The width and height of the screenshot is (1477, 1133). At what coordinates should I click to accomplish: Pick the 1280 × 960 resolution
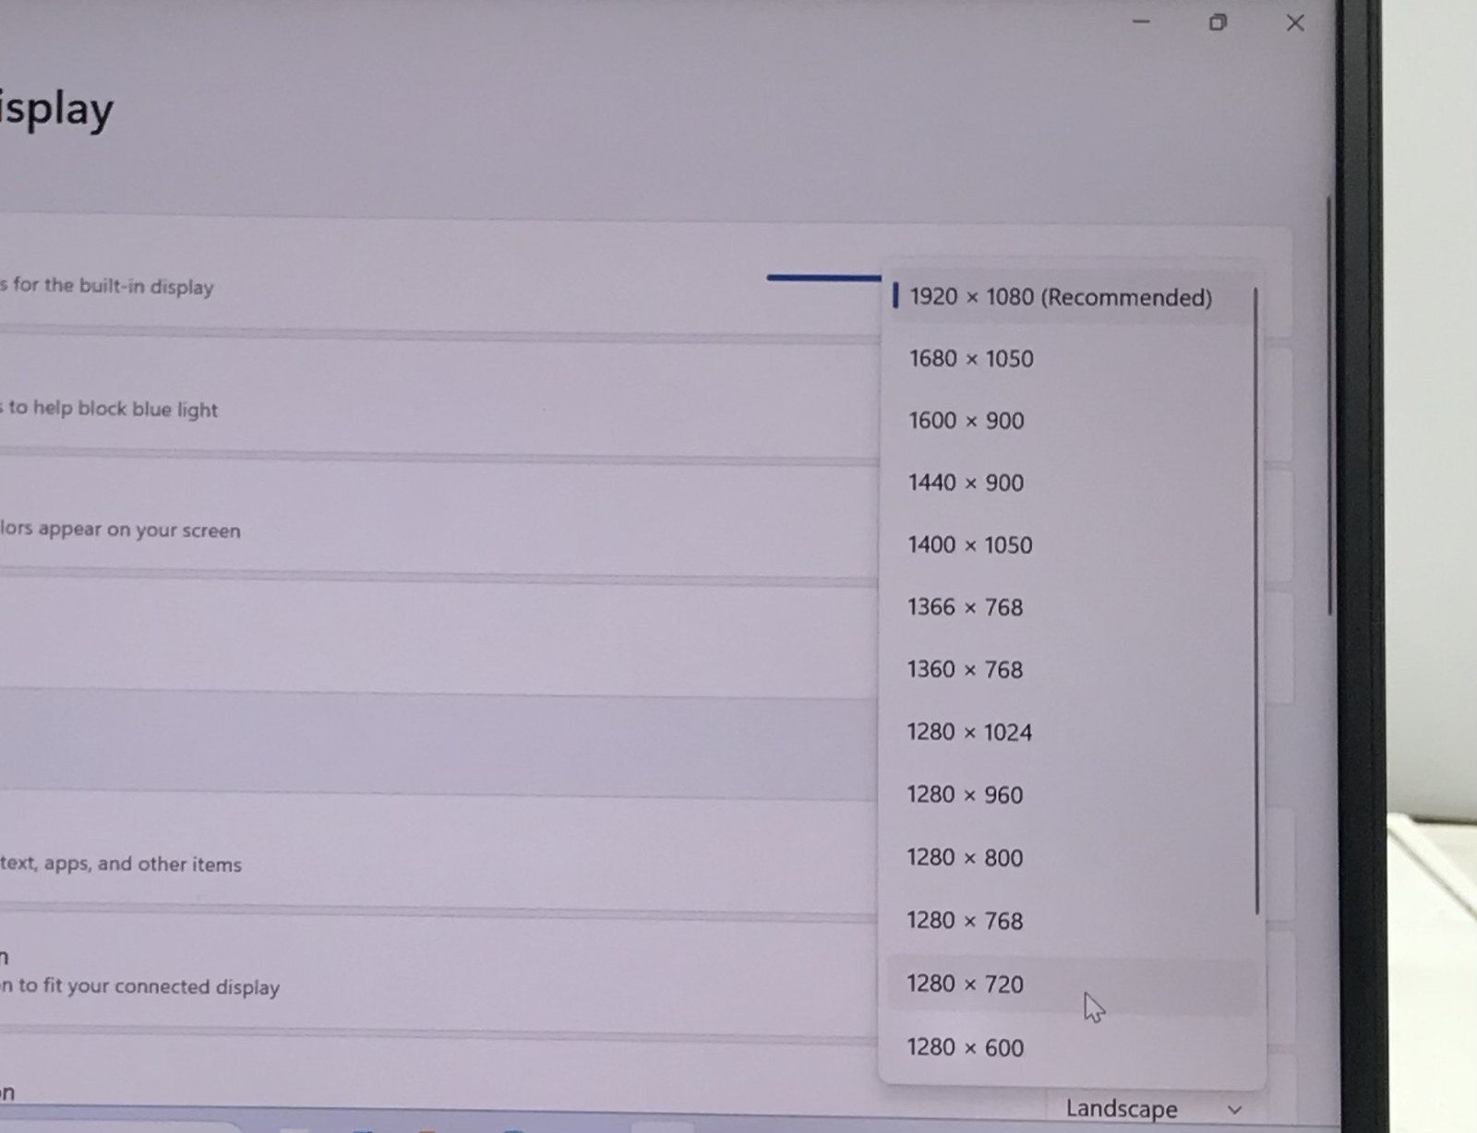click(x=1071, y=795)
